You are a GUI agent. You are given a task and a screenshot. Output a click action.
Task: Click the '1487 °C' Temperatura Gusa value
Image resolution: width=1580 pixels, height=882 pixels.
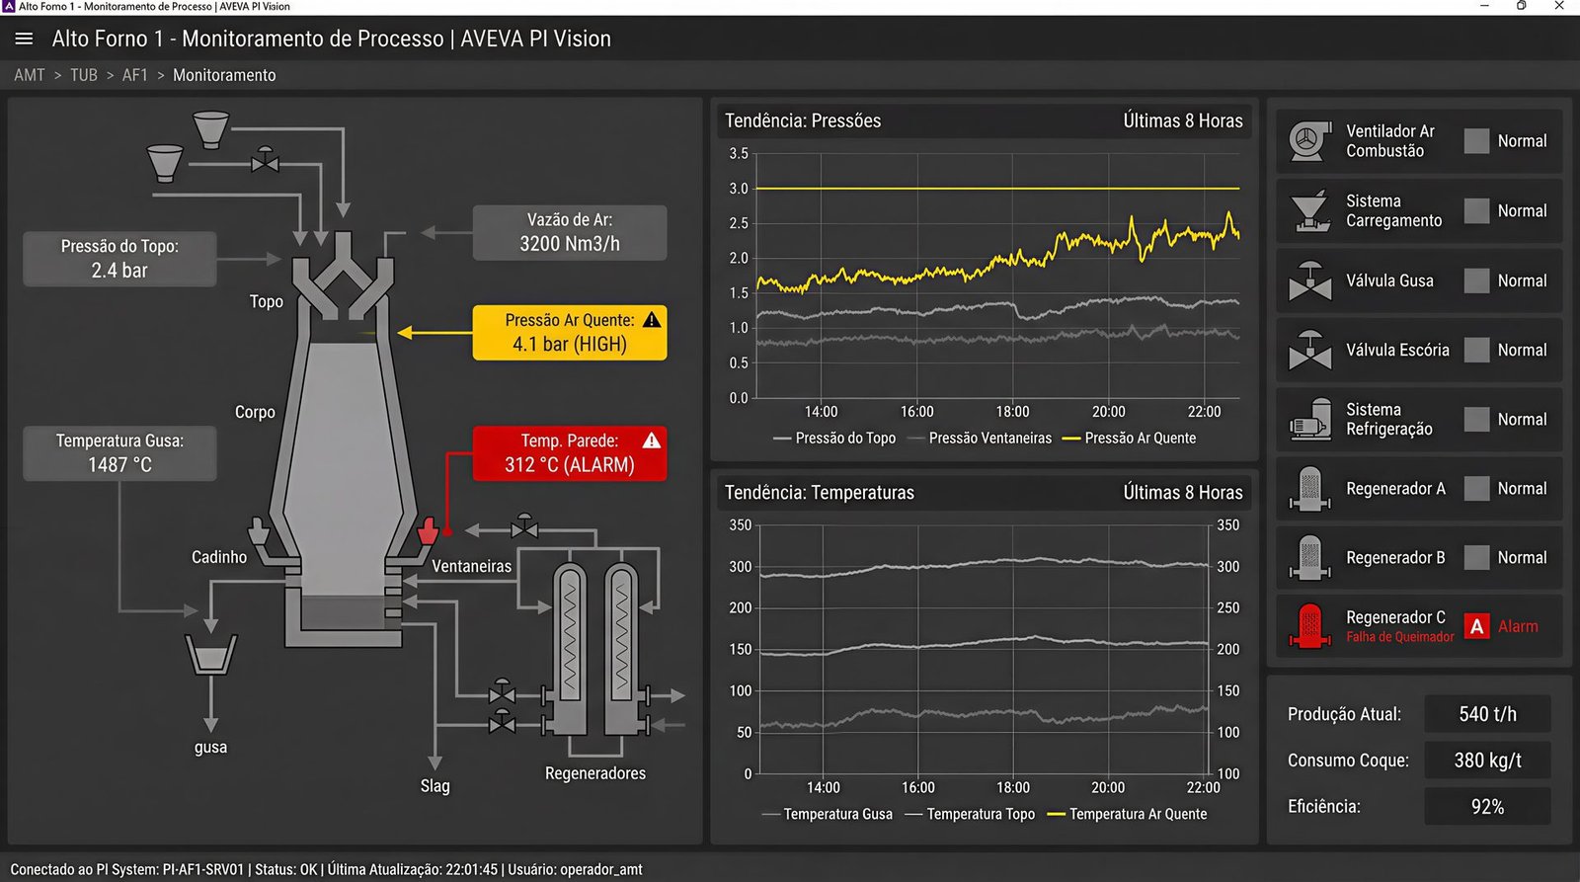(119, 464)
